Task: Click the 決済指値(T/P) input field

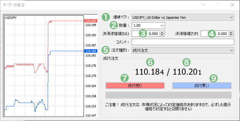Action: coord(215,34)
